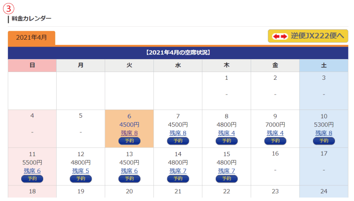Click date 16 with no availability
This screenshot has width=354, height=201.
click(275, 154)
